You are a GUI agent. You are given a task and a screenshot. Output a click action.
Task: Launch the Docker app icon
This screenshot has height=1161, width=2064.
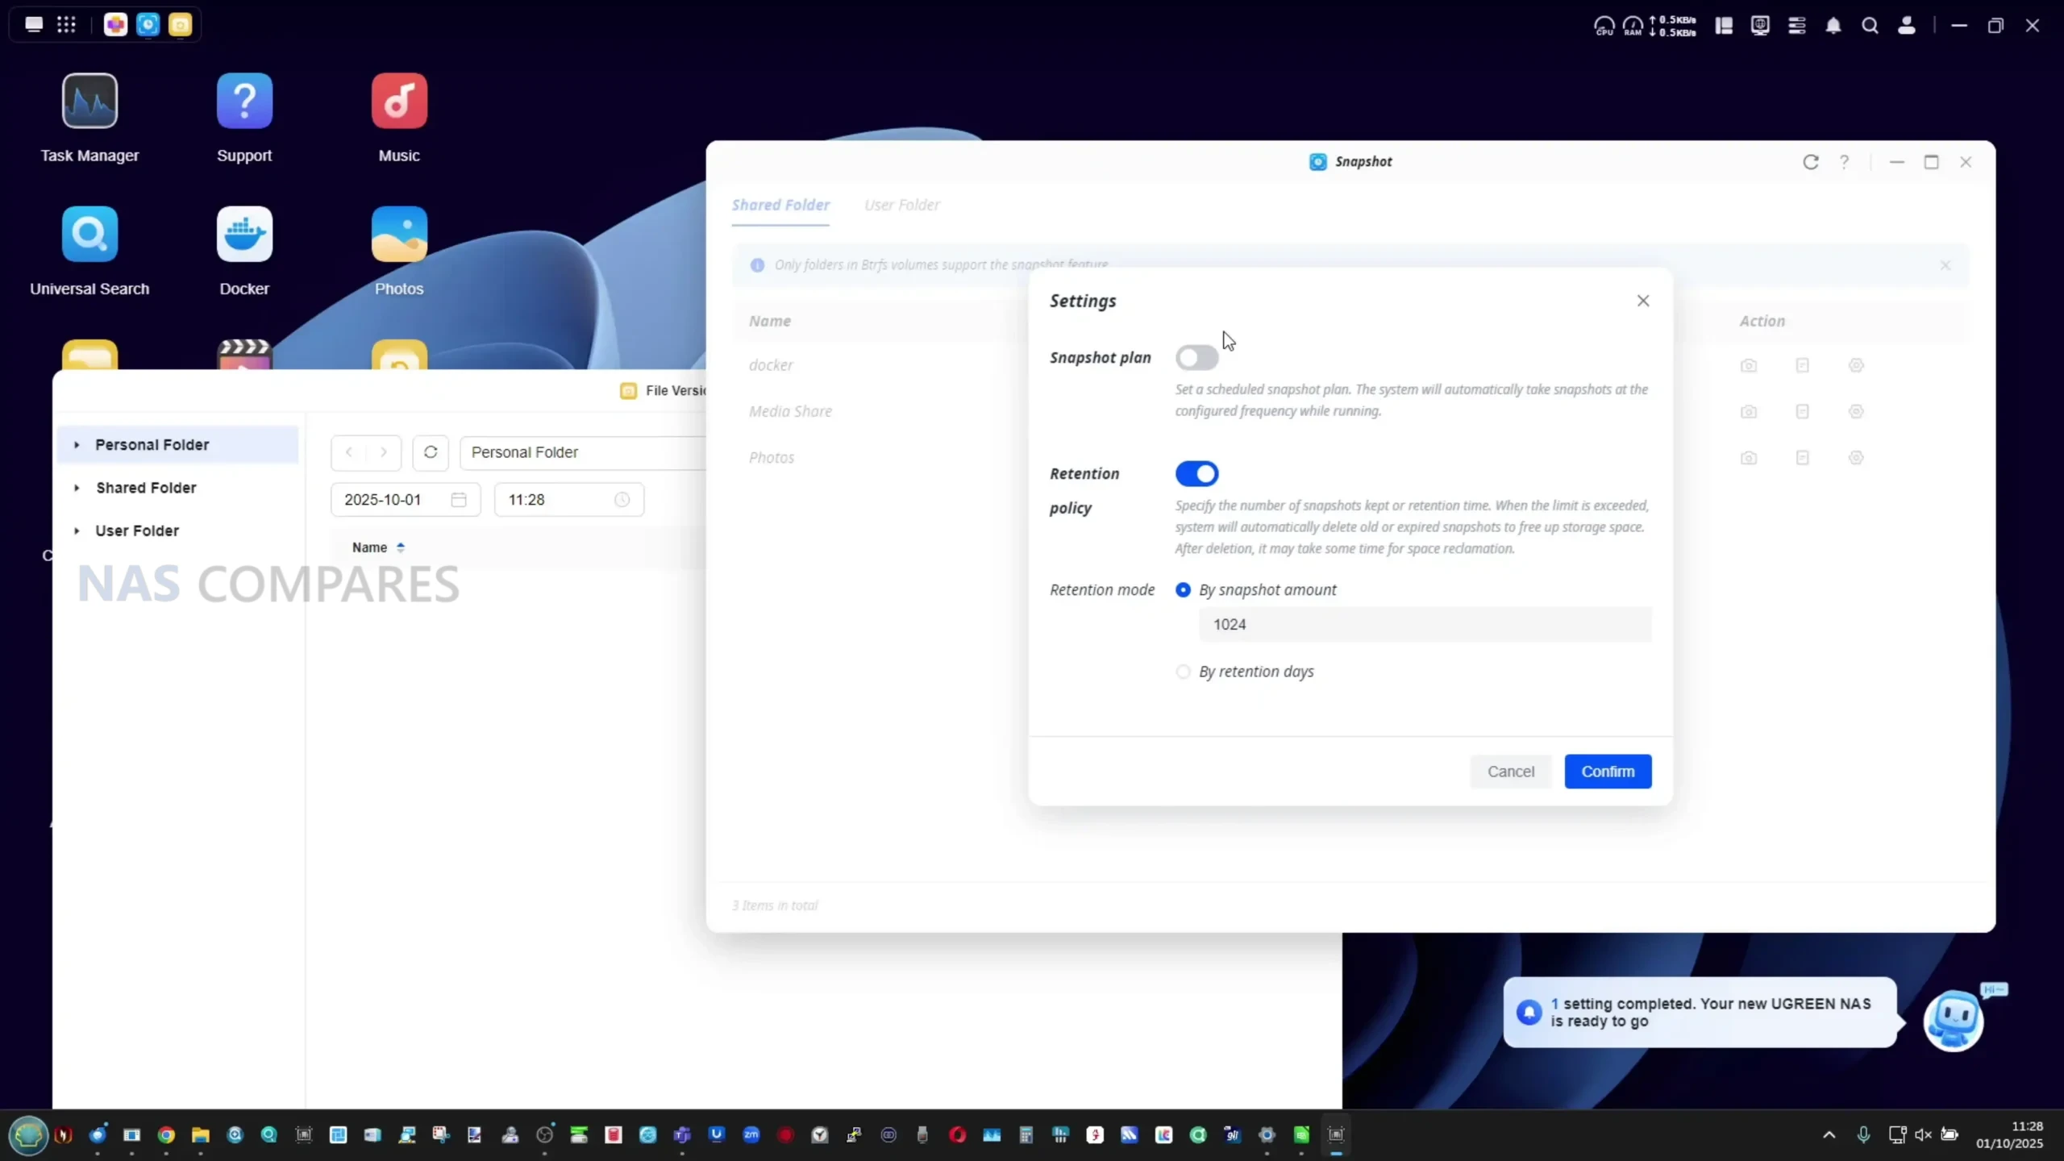[x=244, y=235]
